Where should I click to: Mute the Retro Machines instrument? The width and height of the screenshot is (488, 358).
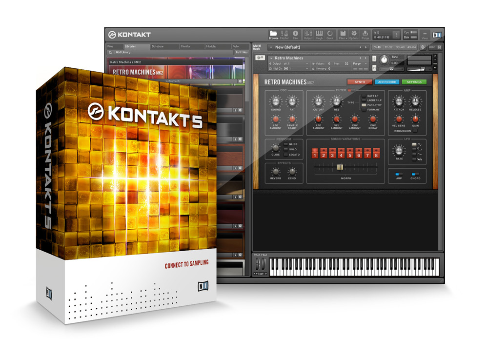[373, 67]
